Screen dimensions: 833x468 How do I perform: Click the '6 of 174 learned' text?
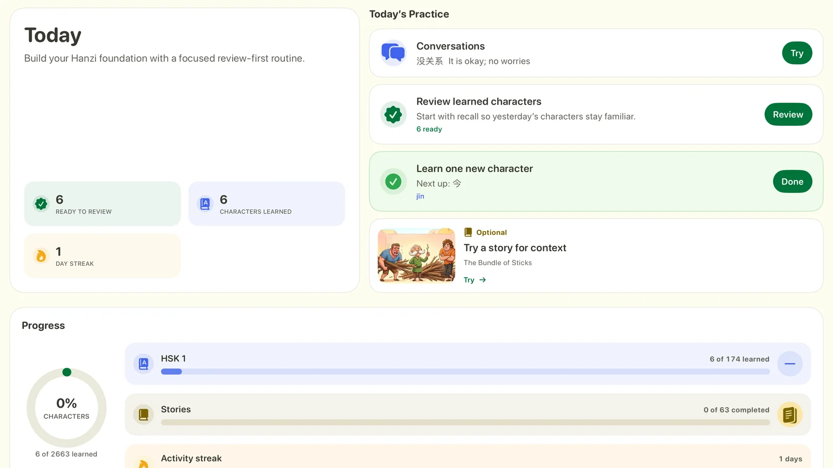click(x=739, y=359)
